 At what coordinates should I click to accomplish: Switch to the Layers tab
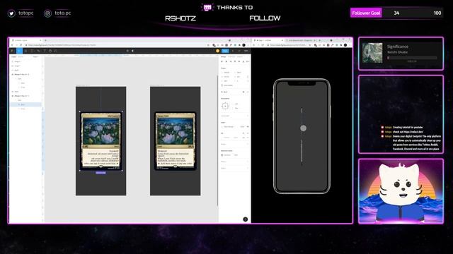(13, 56)
